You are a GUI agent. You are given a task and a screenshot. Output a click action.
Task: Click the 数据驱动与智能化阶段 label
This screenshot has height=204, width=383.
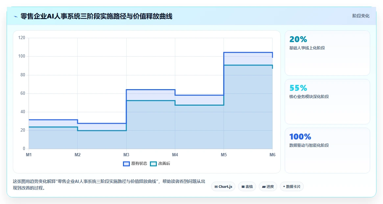[x=309, y=145]
